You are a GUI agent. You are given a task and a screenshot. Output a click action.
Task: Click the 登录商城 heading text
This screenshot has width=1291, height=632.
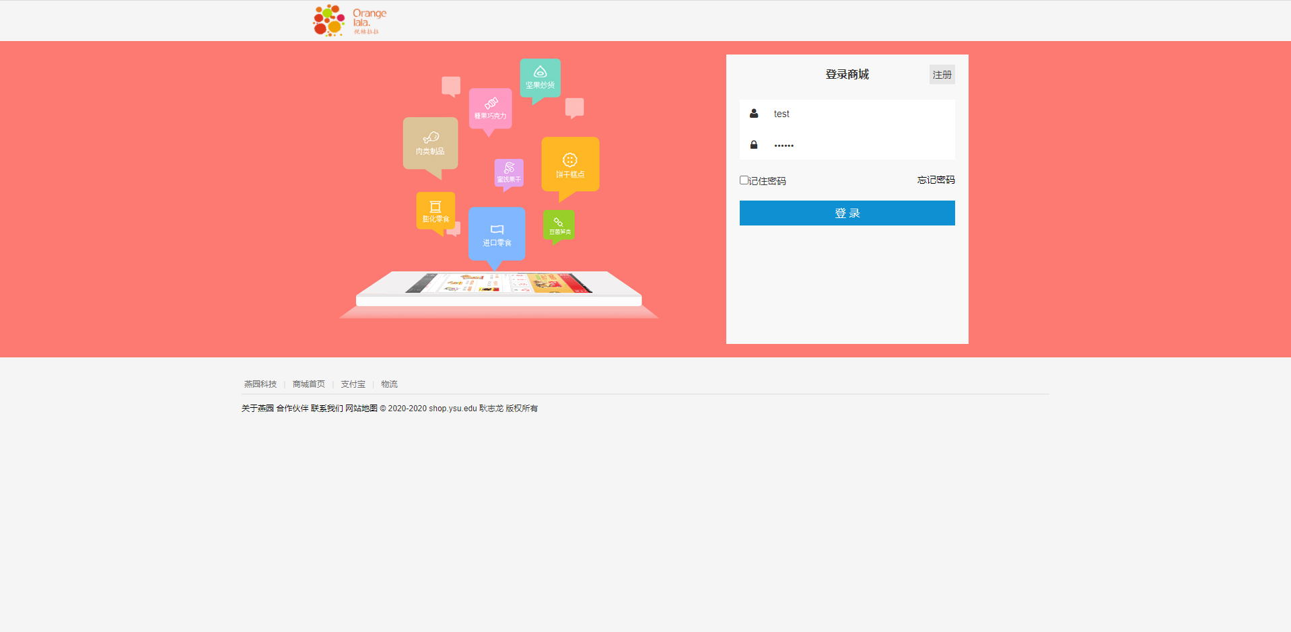(x=847, y=74)
